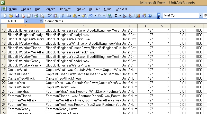The image size is (207, 114).
Task: Open Paste options dropdown arrow
Action: [x=79, y=16]
